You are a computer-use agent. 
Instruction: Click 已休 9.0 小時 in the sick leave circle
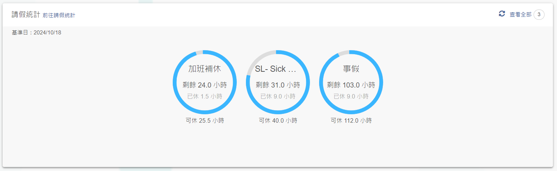point(278,96)
